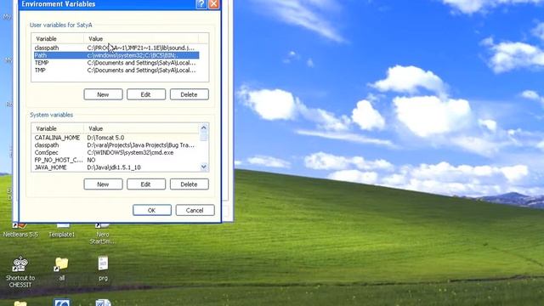
Task: Click New under System variables
Action: coord(103,184)
